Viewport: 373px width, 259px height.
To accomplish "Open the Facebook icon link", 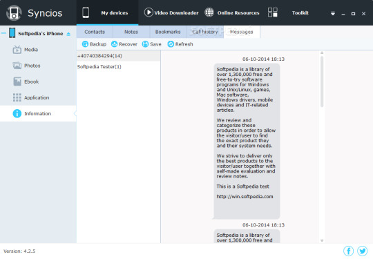I will [349, 251].
